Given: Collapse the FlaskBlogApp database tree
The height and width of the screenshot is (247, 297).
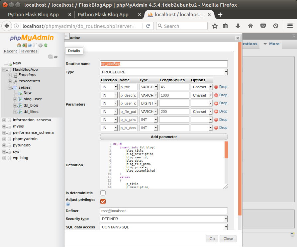Looking at the screenshot, I should 4,70.
